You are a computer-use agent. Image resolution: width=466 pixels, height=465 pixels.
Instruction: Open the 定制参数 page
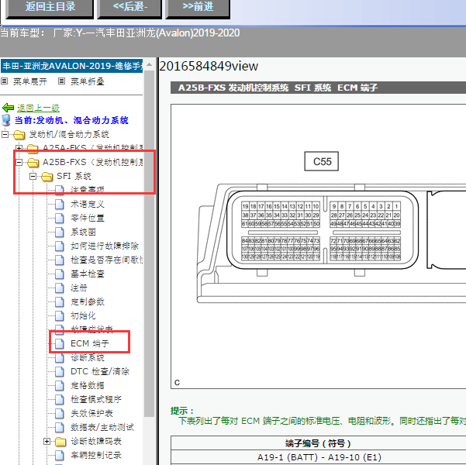(x=88, y=301)
